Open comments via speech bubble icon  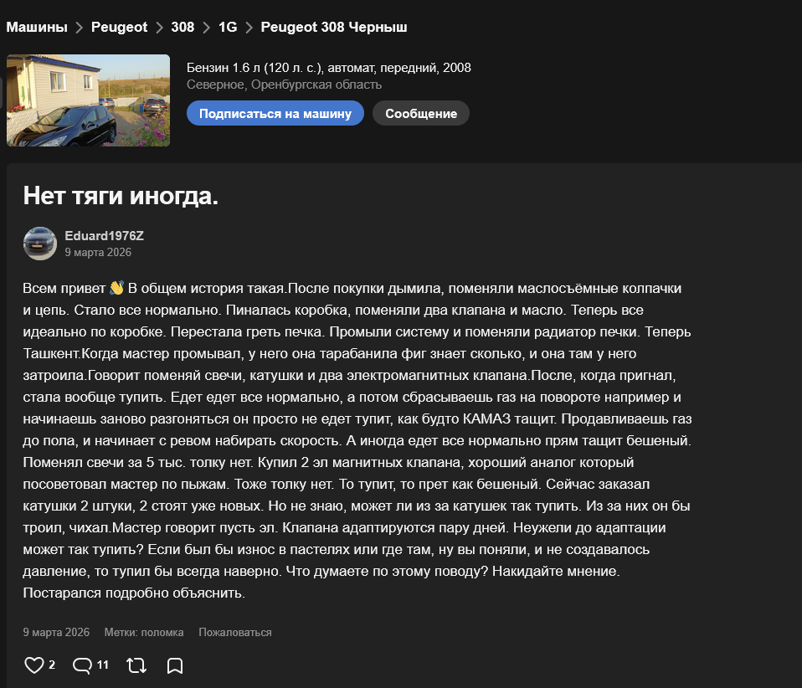[82, 665]
